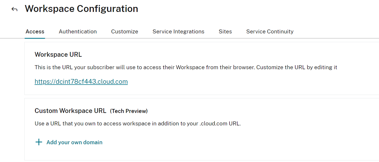Open the Service Continuity tab
The height and width of the screenshot is (162, 379).
pos(270,32)
